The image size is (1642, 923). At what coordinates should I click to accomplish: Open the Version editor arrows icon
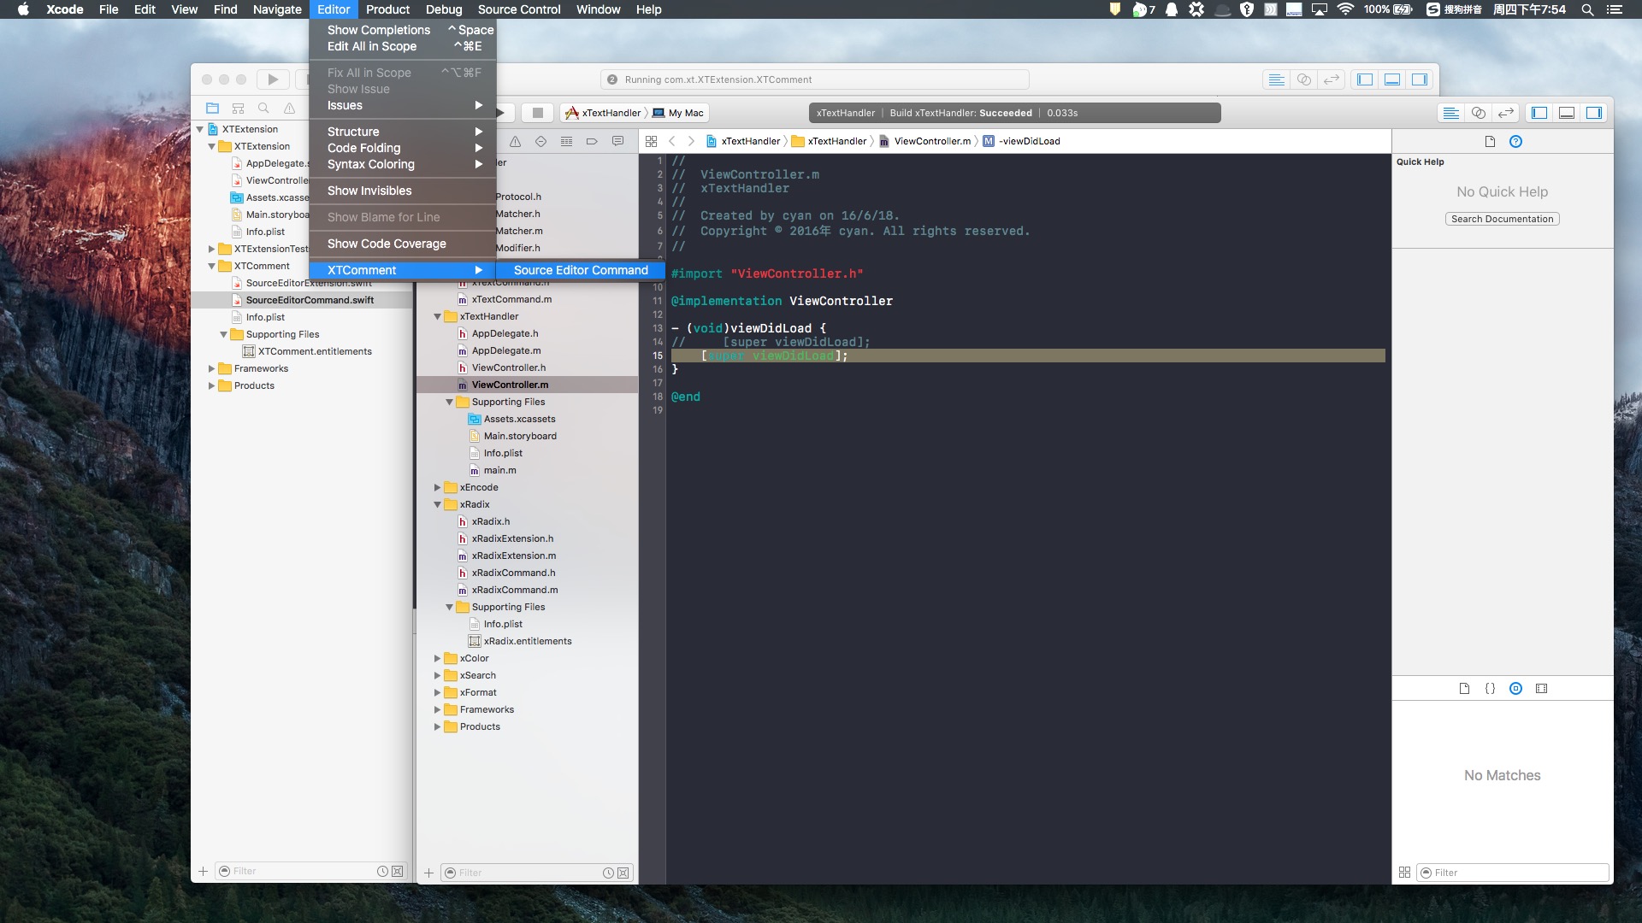[x=1505, y=113]
